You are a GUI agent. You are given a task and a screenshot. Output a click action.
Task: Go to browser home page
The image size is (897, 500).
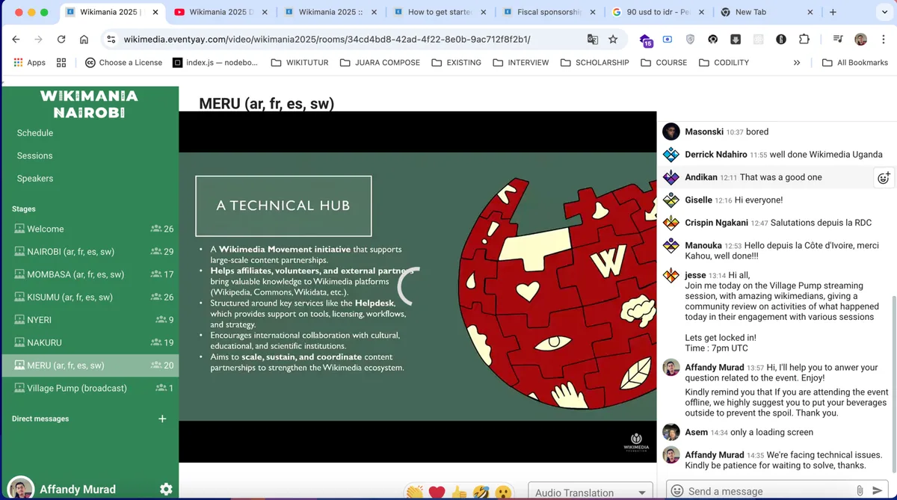(x=84, y=40)
